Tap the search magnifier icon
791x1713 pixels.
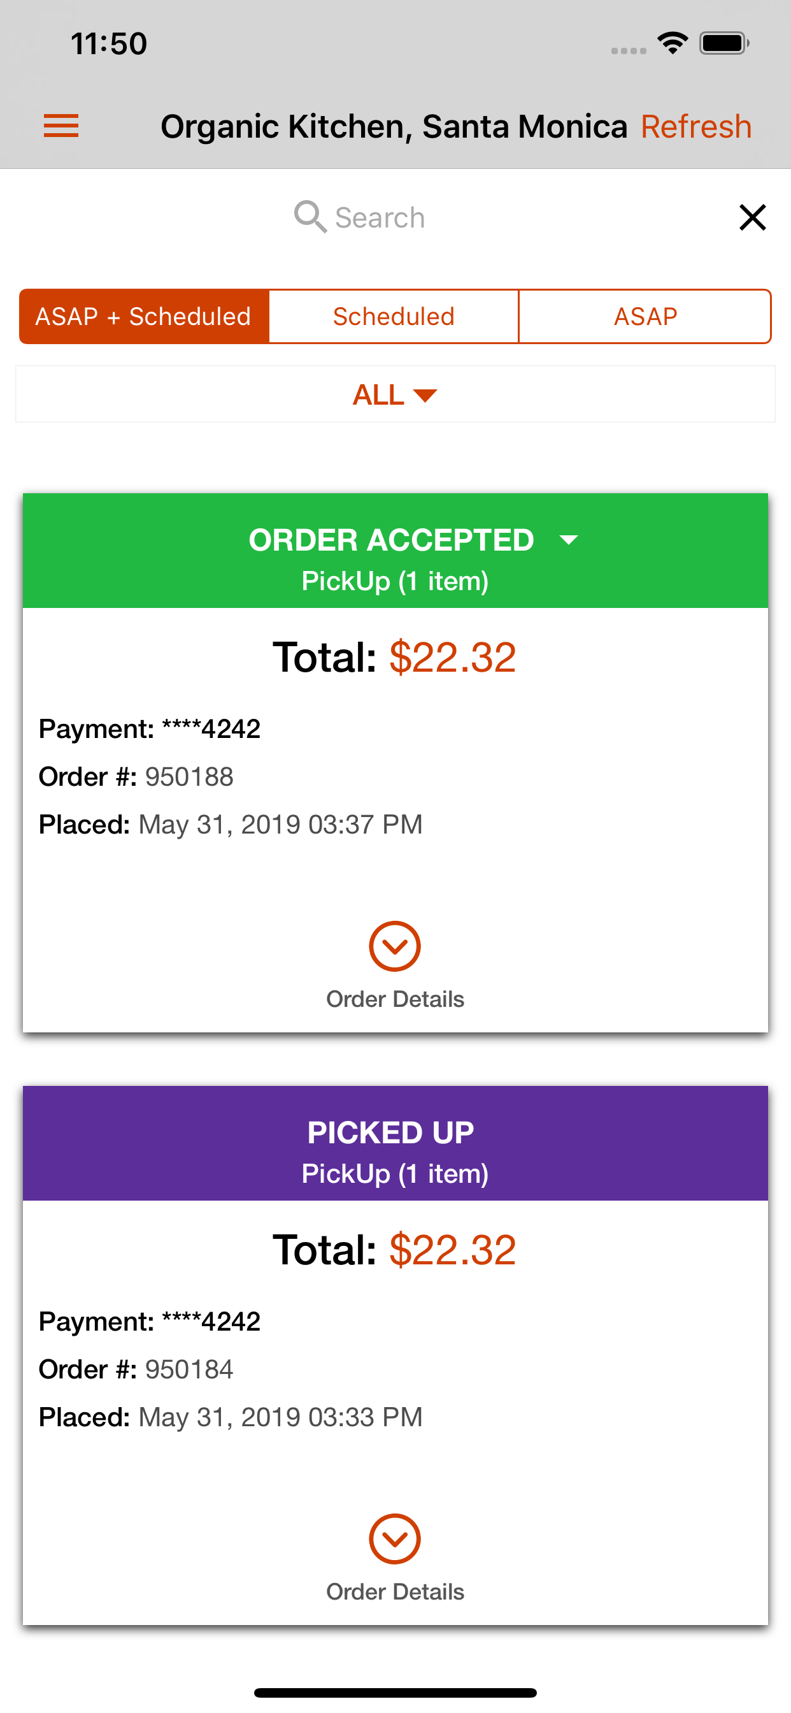pos(310,217)
